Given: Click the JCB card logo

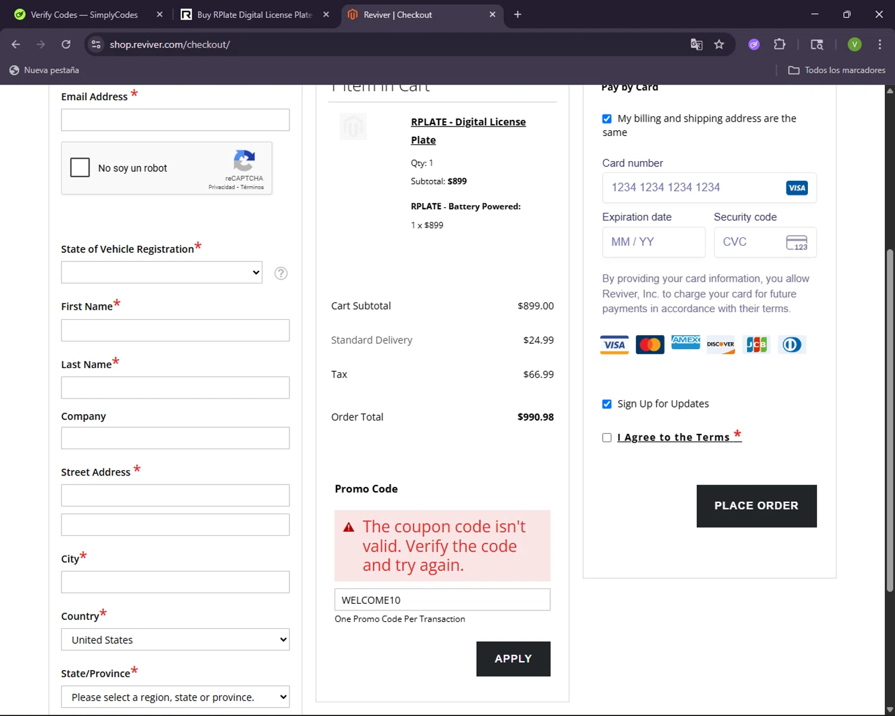Looking at the screenshot, I should point(757,345).
